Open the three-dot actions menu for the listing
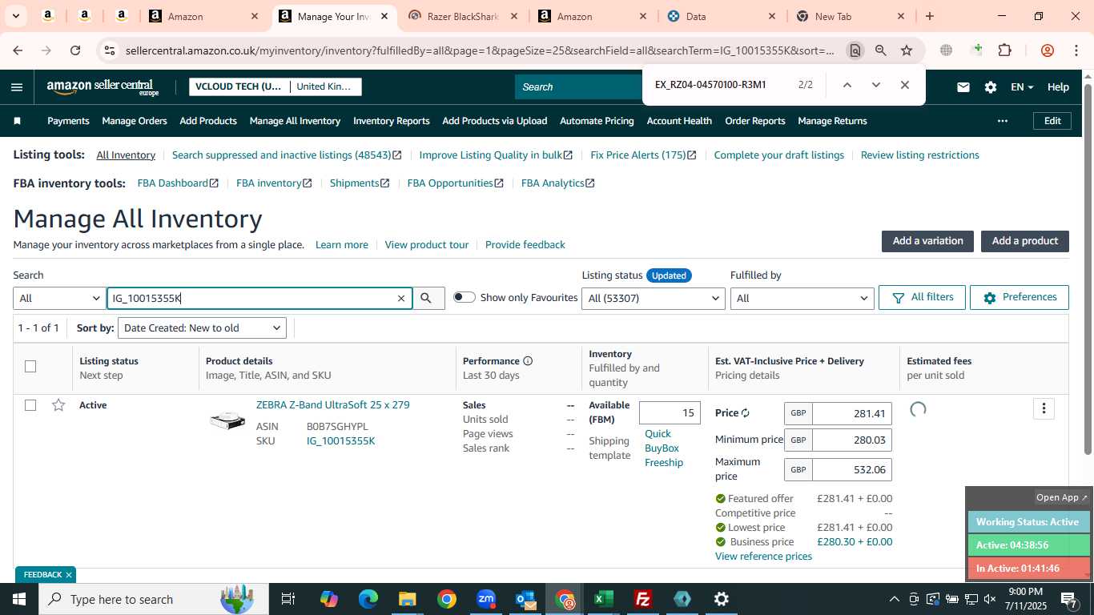1094x615 pixels. 1044,408
